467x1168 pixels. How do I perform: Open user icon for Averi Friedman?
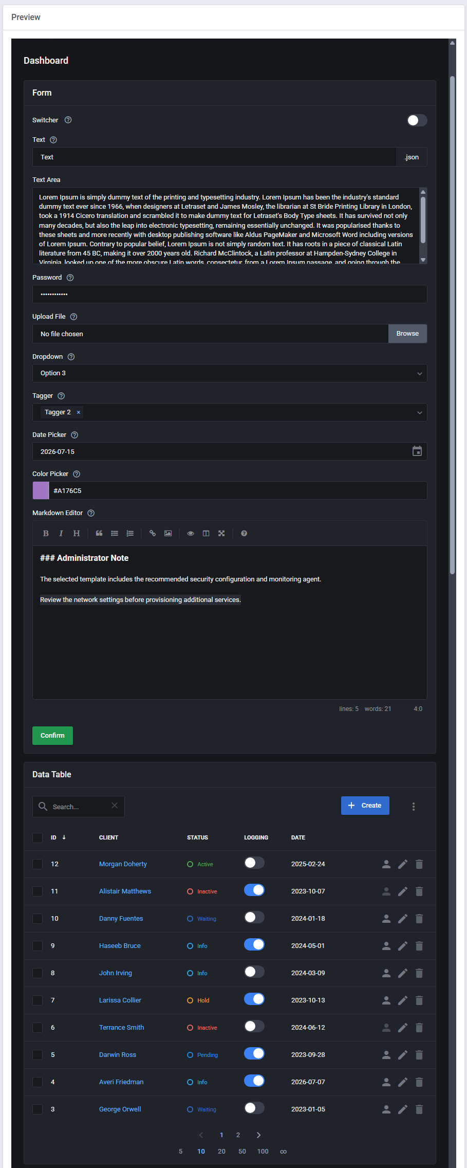click(386, 1082)
